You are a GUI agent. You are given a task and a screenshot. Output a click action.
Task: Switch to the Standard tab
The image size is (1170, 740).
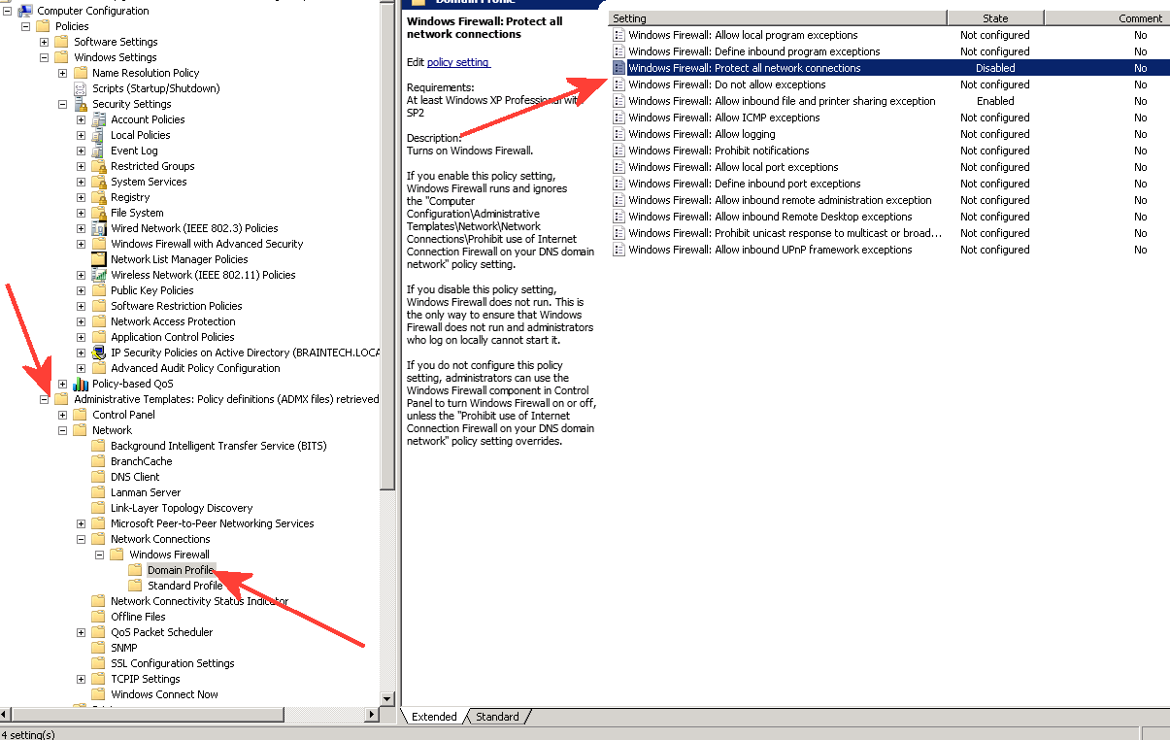click(x=497, y=717)
